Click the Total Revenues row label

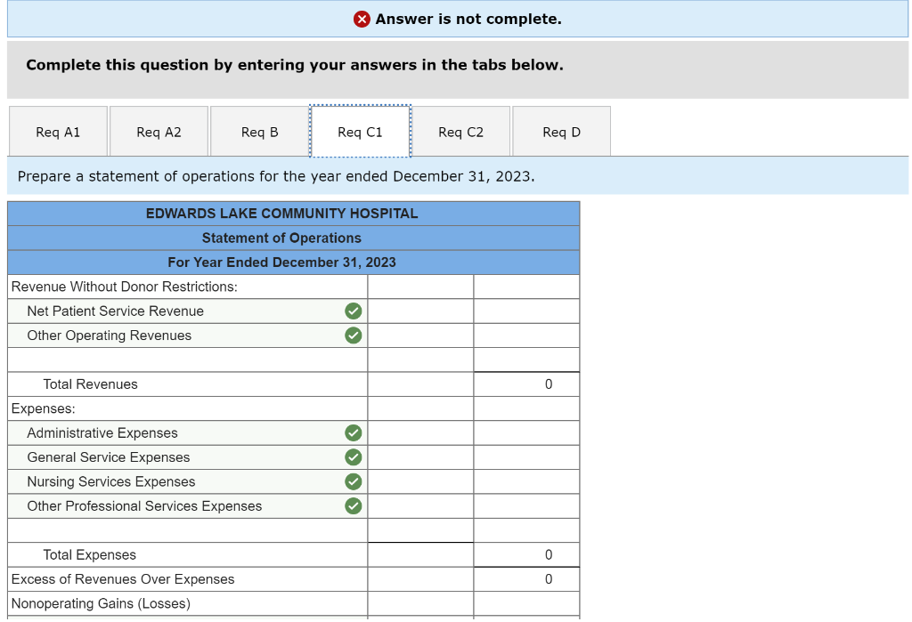tap(90, 384)
